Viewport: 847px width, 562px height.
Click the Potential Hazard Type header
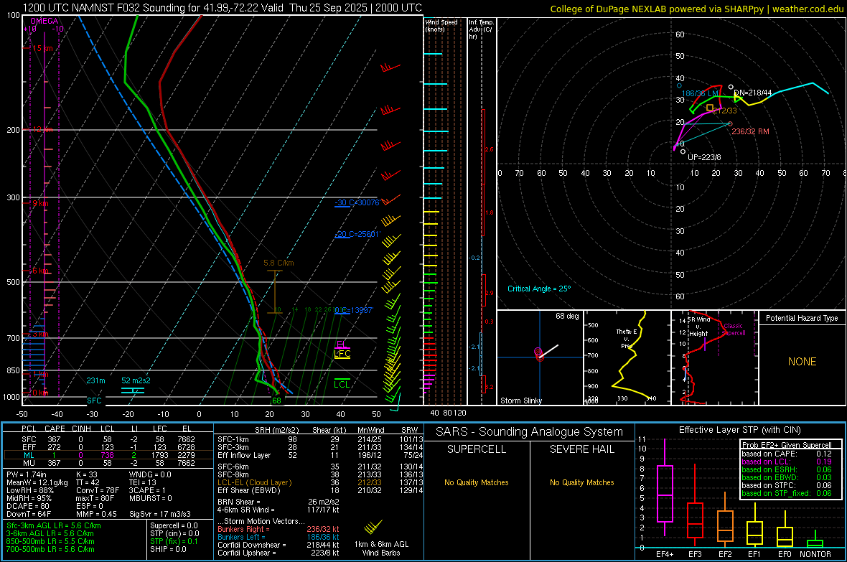pos(802,318)
